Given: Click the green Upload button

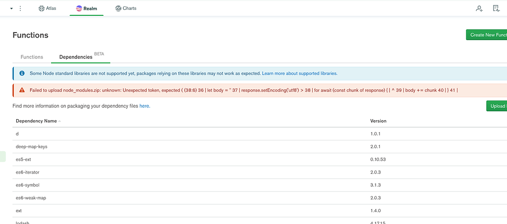Looking at the screenshot, I should [497, 106].
